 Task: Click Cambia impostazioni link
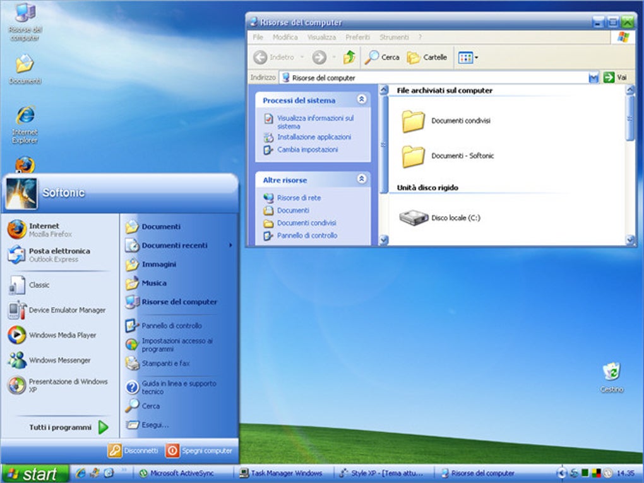click(x=307, y=149)
